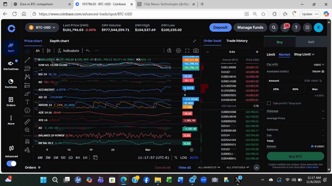This screenshot has width=332, height=186.
Task: Open the Indicators menu
Action: point(68,51)
